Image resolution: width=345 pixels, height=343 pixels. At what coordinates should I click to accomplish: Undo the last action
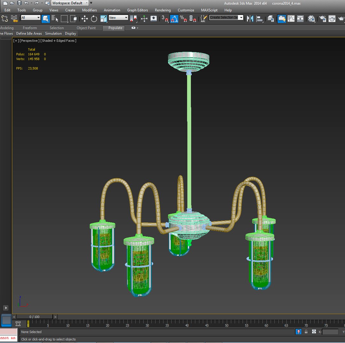pos(26,3)
